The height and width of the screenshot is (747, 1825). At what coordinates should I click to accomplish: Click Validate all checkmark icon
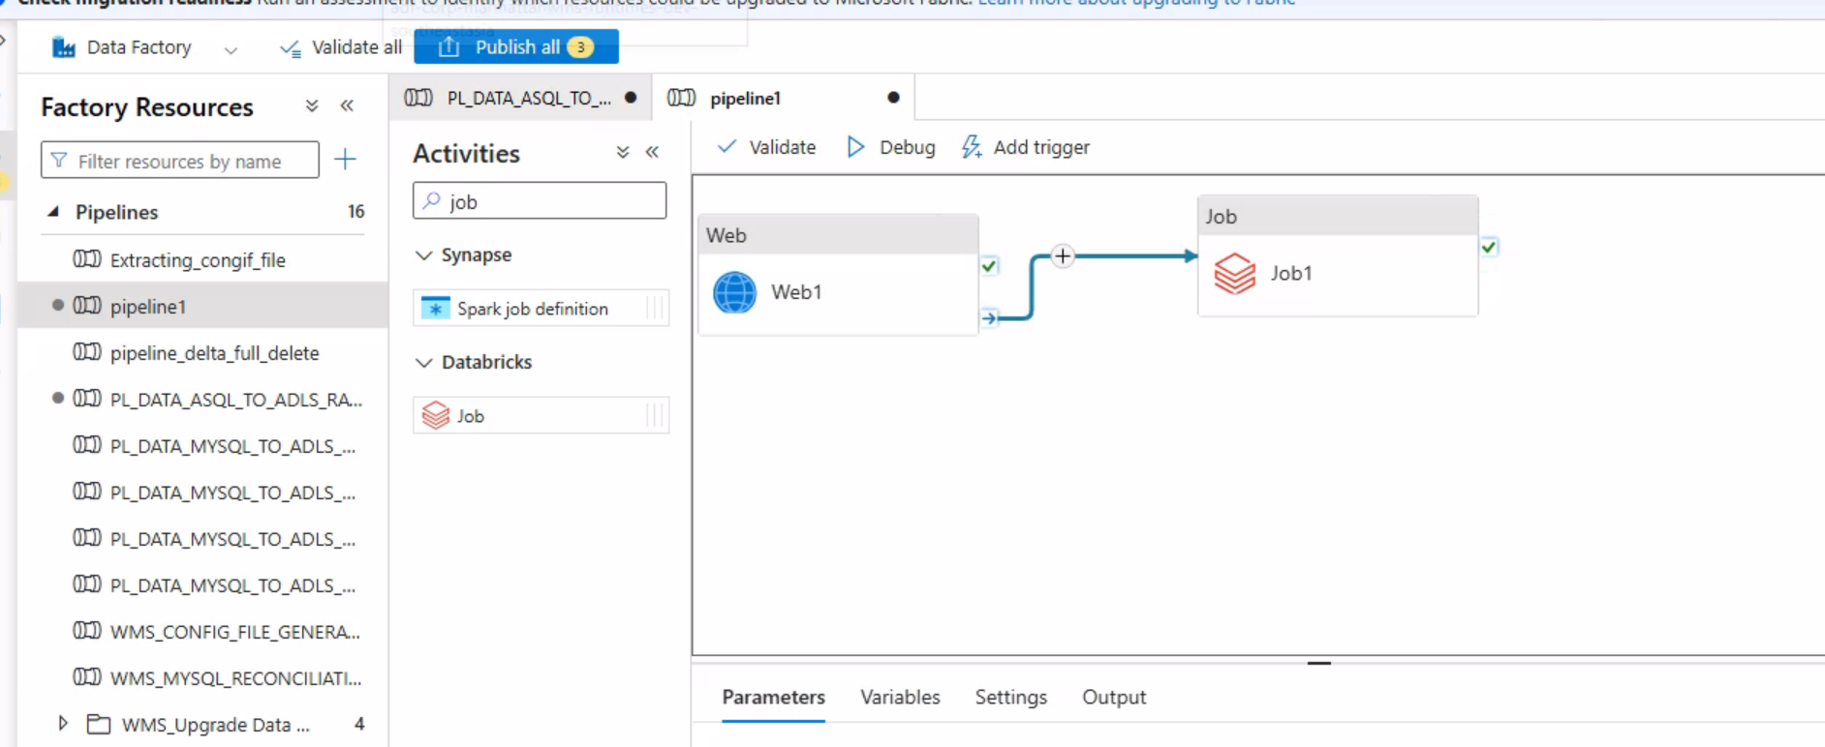(x=290, y=48)
